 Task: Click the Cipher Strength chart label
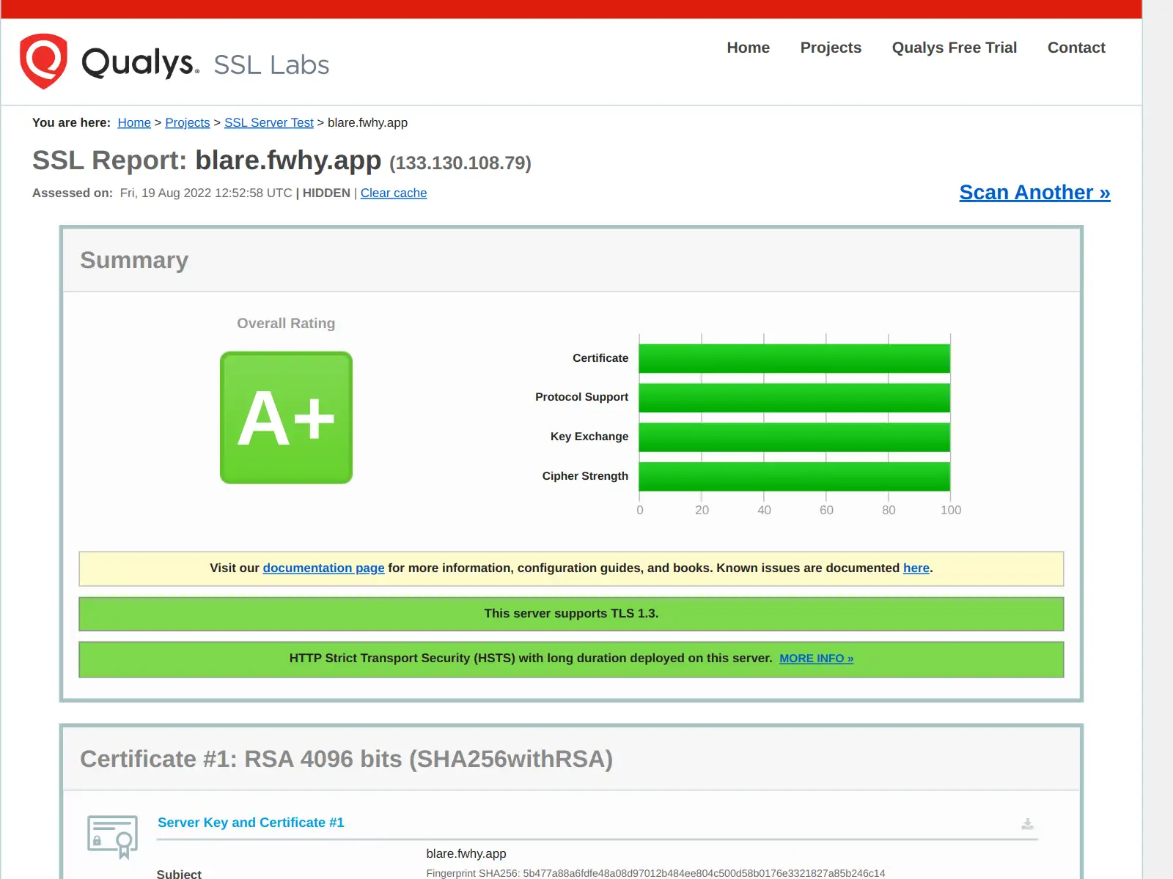click(585, 476)
